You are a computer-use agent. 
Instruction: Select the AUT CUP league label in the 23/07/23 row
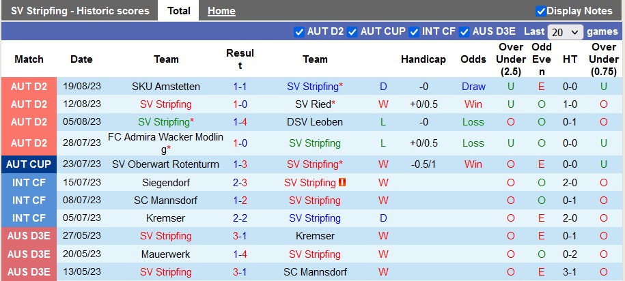pos(29,164)
